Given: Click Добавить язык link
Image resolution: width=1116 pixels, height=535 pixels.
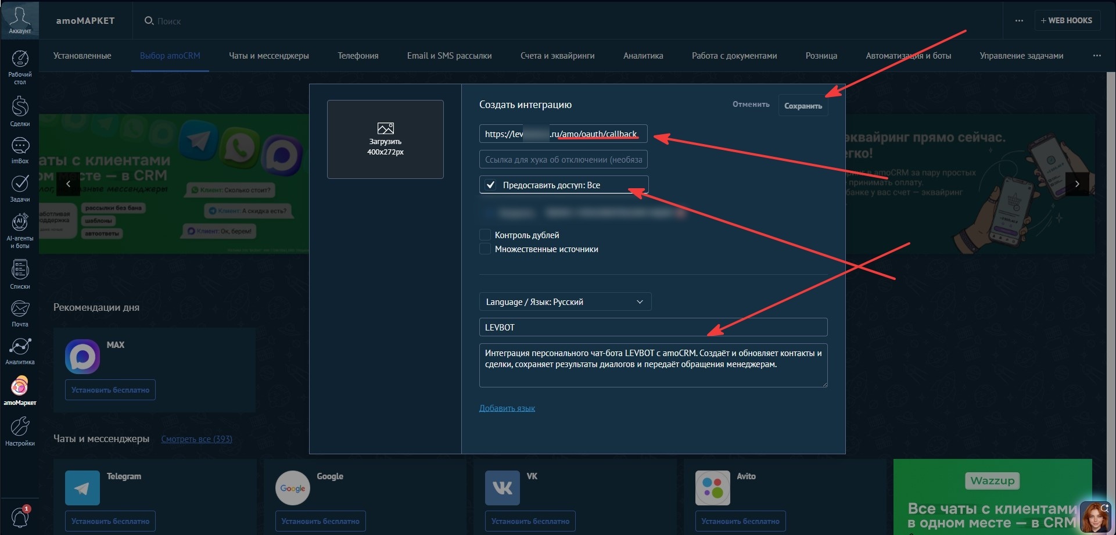Looking at the screenshot, I should click(507, 408).
